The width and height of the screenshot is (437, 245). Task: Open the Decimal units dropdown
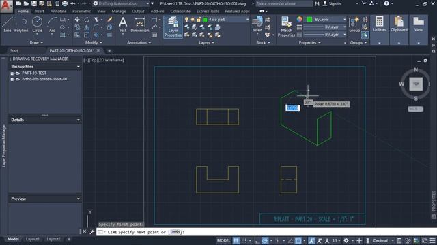pos(383,240)
